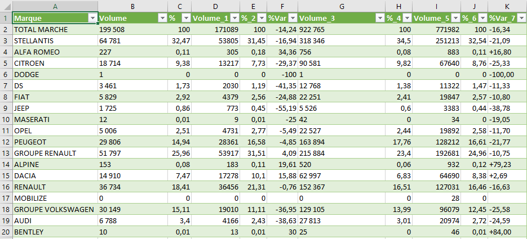Select the cell with 18 714
This screenshot has width=527, height=239.
[133, 64]
